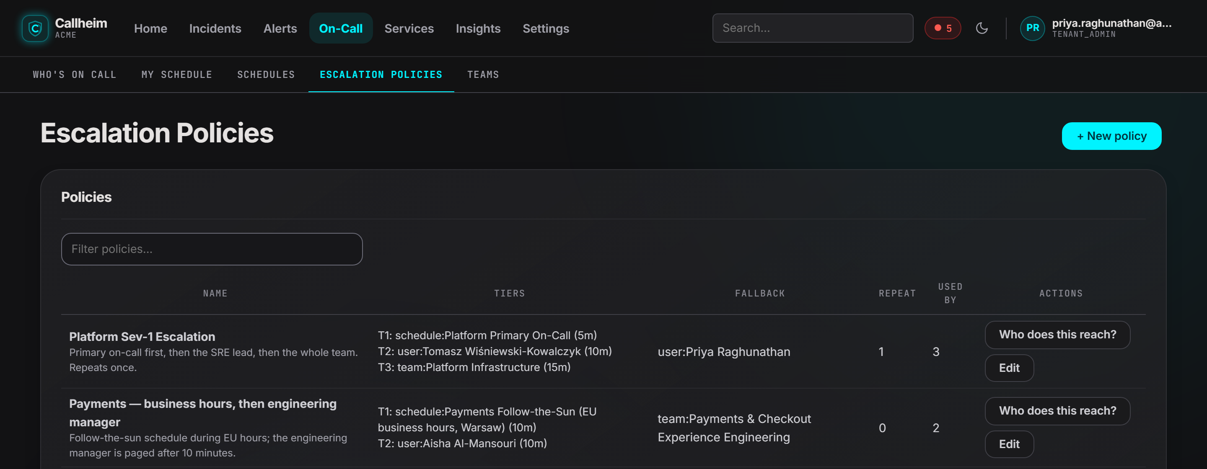The height and width of the screenshot is (469, 1207).
Task: Focus the top Search field
Action: click(x=813, y=28)
